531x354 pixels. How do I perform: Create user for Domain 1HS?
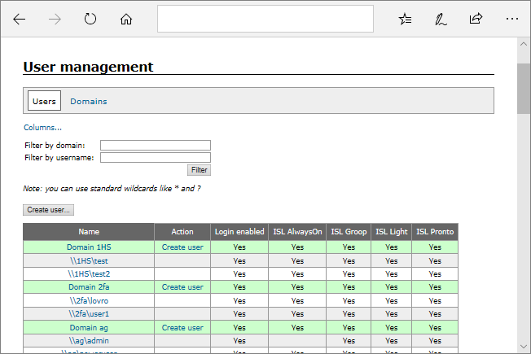pyautogui.click(x=182, y=247)
